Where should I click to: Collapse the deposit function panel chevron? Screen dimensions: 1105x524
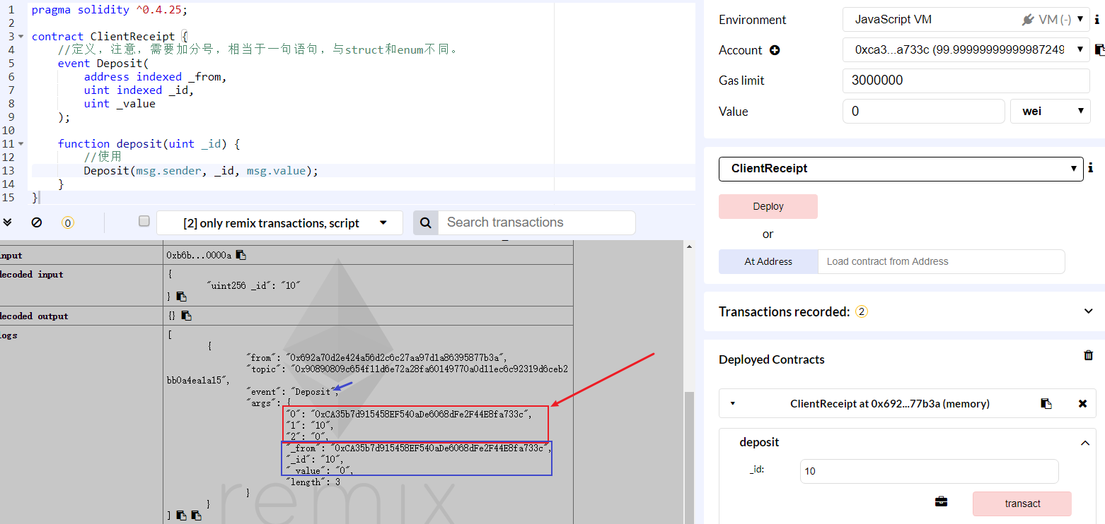pyautogui.click(x=1084, y=443)
